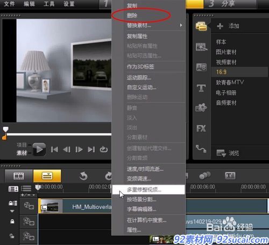Open 自定义运动... from context menu
Image resolution: width=269 pixels, height=245 pixels.
[x=141, y=88]
